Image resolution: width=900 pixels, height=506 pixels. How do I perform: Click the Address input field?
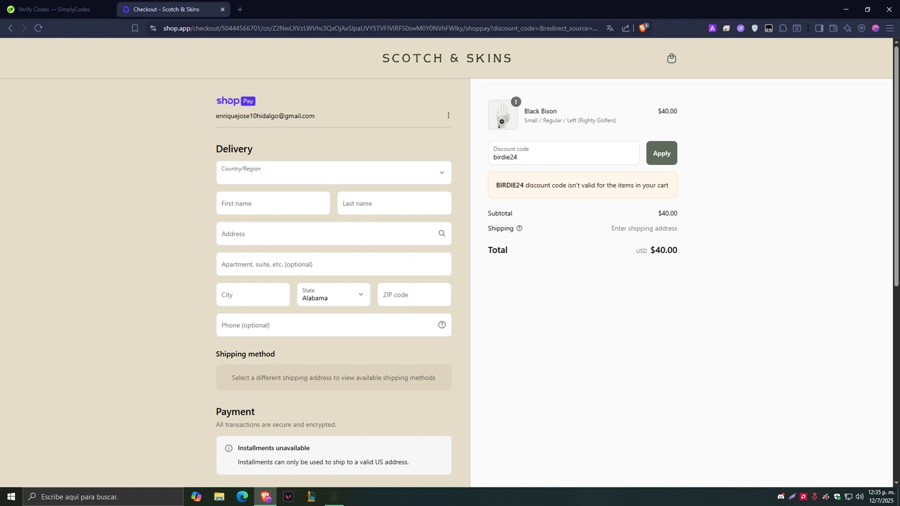point(334,233)
